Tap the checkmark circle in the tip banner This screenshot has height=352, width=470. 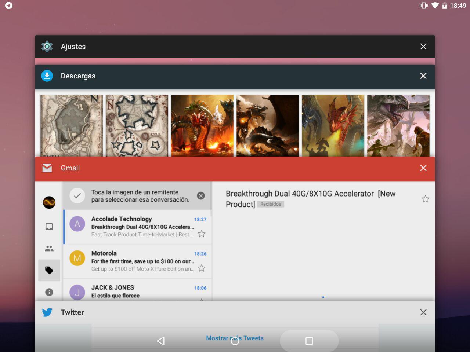[x=77, y=196]
